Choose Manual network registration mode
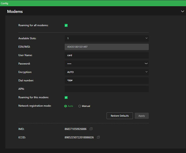 (x=80, y=106)
